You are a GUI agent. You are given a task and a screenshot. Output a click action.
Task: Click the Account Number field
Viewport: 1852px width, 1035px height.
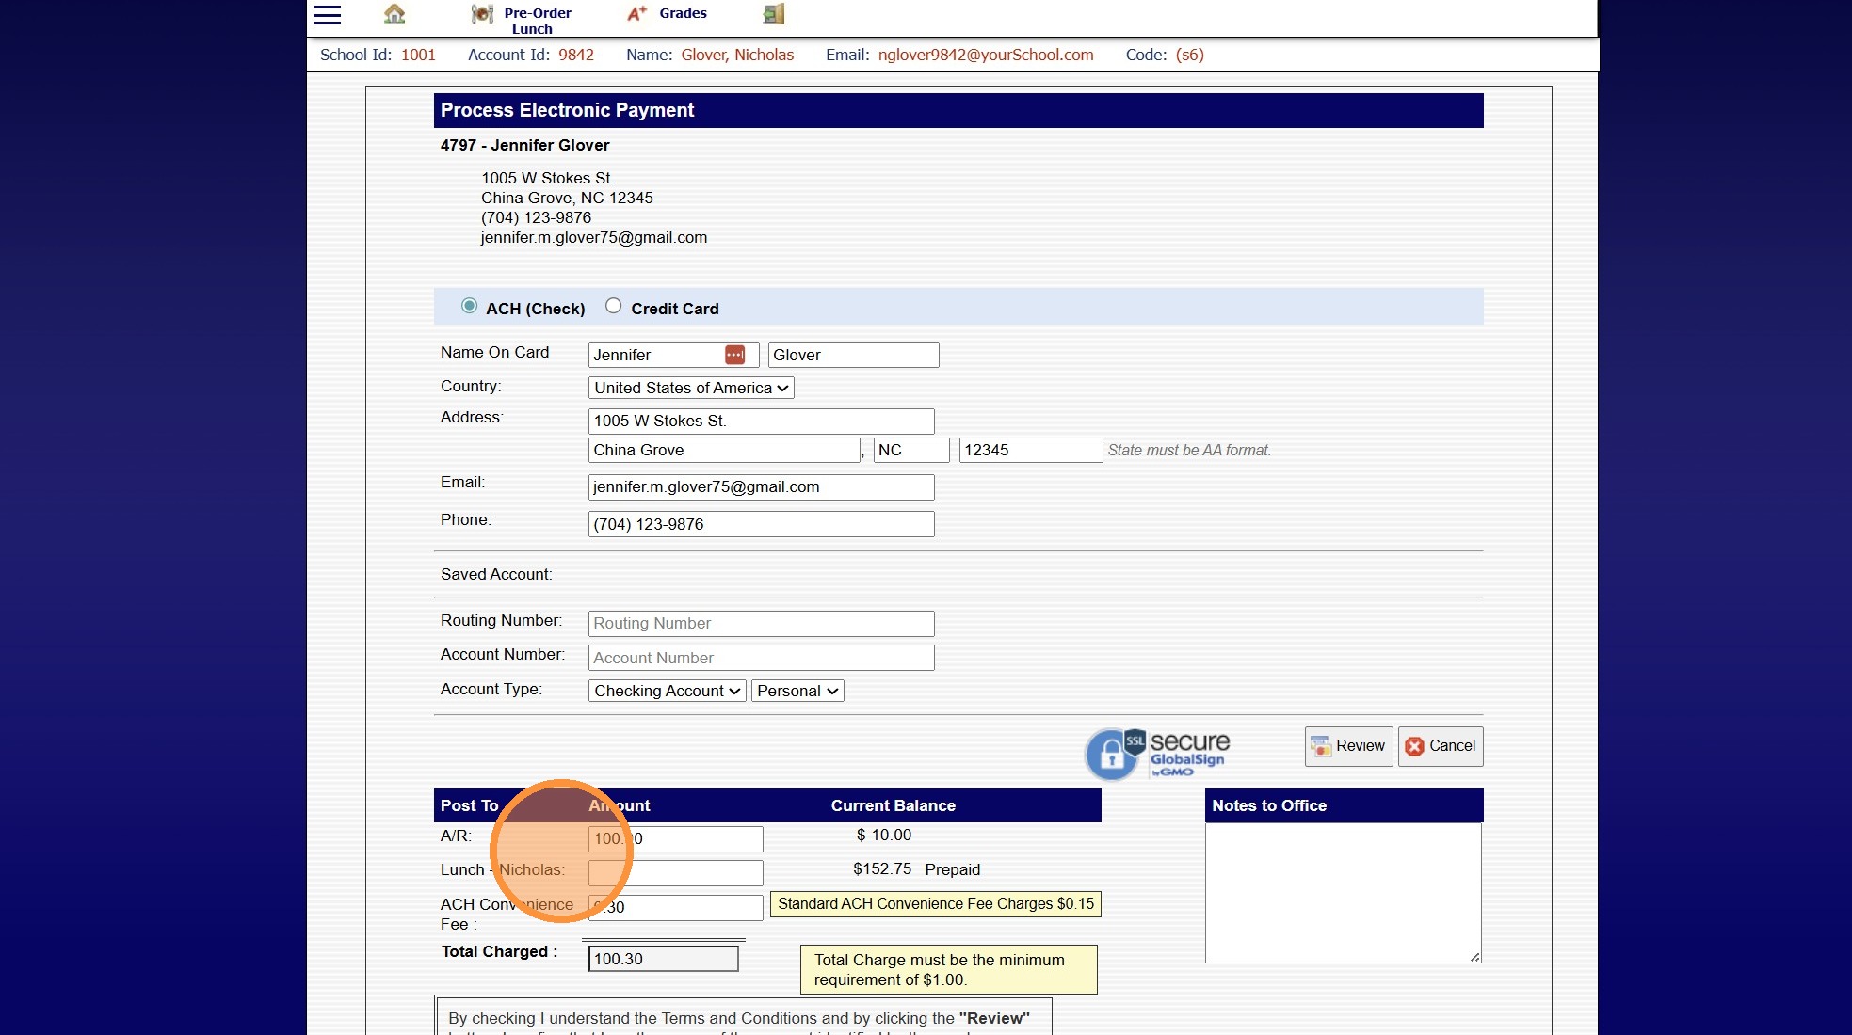760,658
